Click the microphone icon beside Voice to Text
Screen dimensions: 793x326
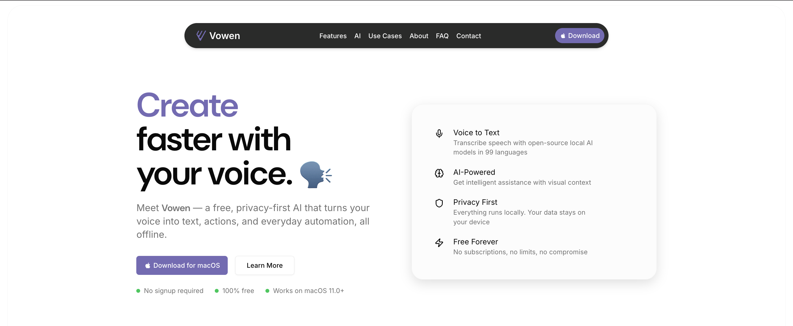(x=439, y=133)
